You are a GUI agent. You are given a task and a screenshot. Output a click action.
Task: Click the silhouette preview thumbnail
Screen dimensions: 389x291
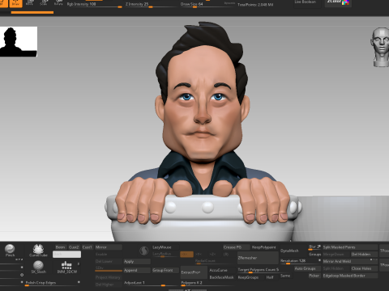19,41
